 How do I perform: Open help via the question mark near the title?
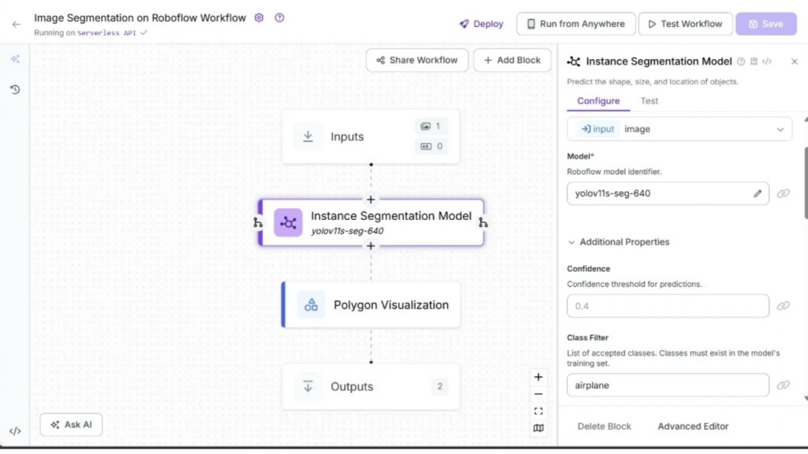279,17
